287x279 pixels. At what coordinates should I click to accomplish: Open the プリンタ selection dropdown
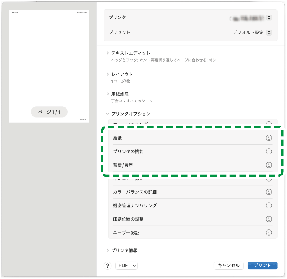coord(269,18)
